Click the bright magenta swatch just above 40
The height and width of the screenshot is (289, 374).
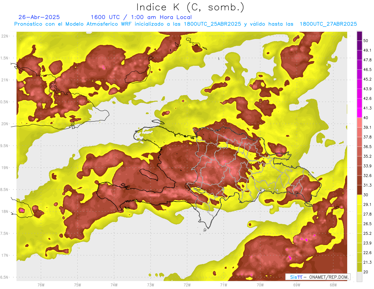pos(359,113)
